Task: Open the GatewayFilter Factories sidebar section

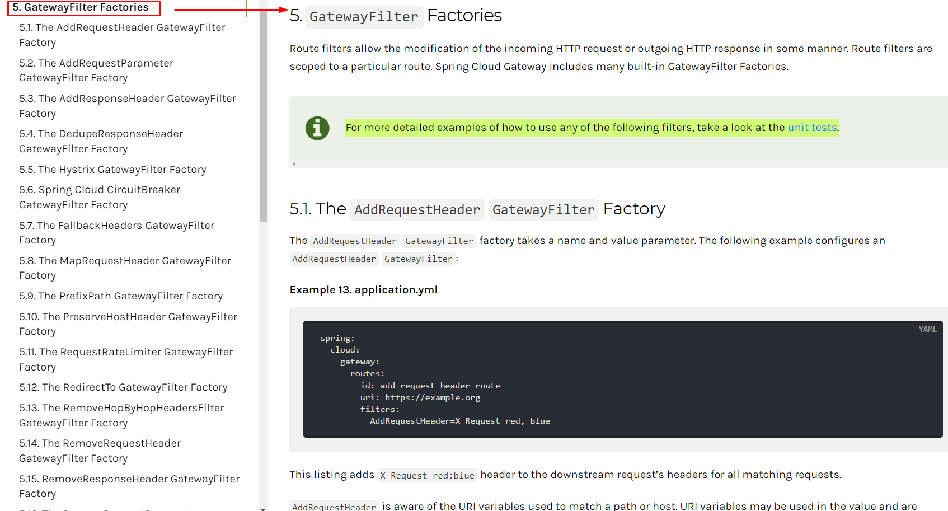Action: pos(81,7)
